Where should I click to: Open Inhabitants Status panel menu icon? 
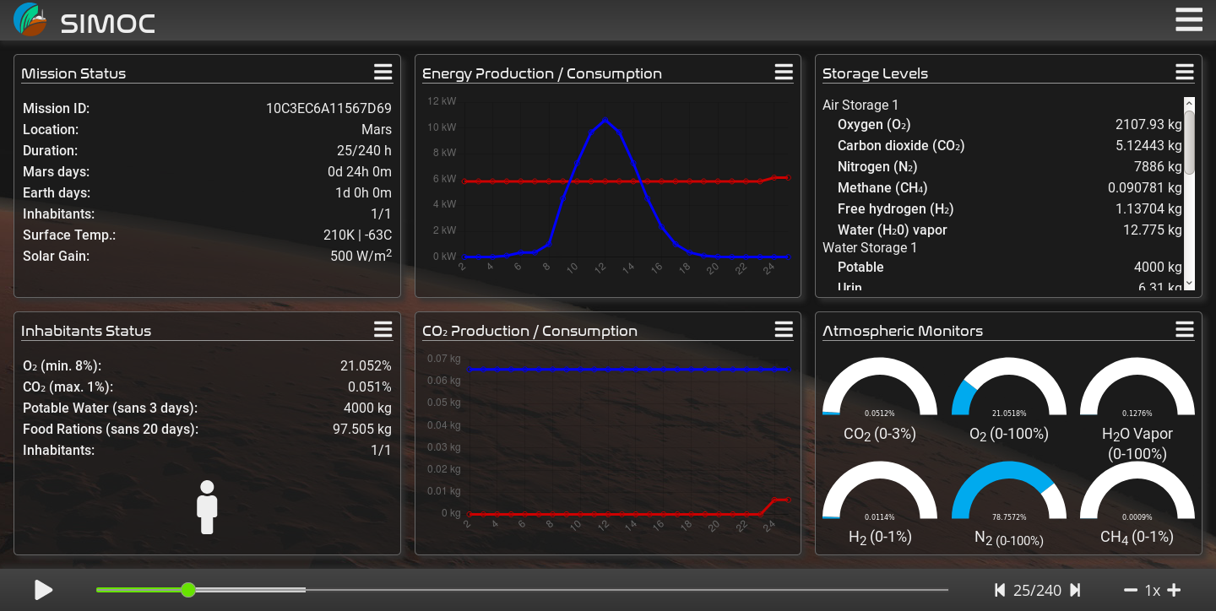(x=383, y=330)
